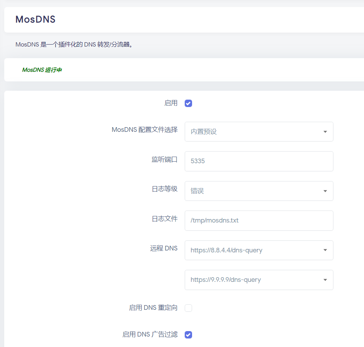Disable 启用 DNS 广告过滤
Viewport: 364px width, 347px height.
pyautogui.click(x=188, y=334)
